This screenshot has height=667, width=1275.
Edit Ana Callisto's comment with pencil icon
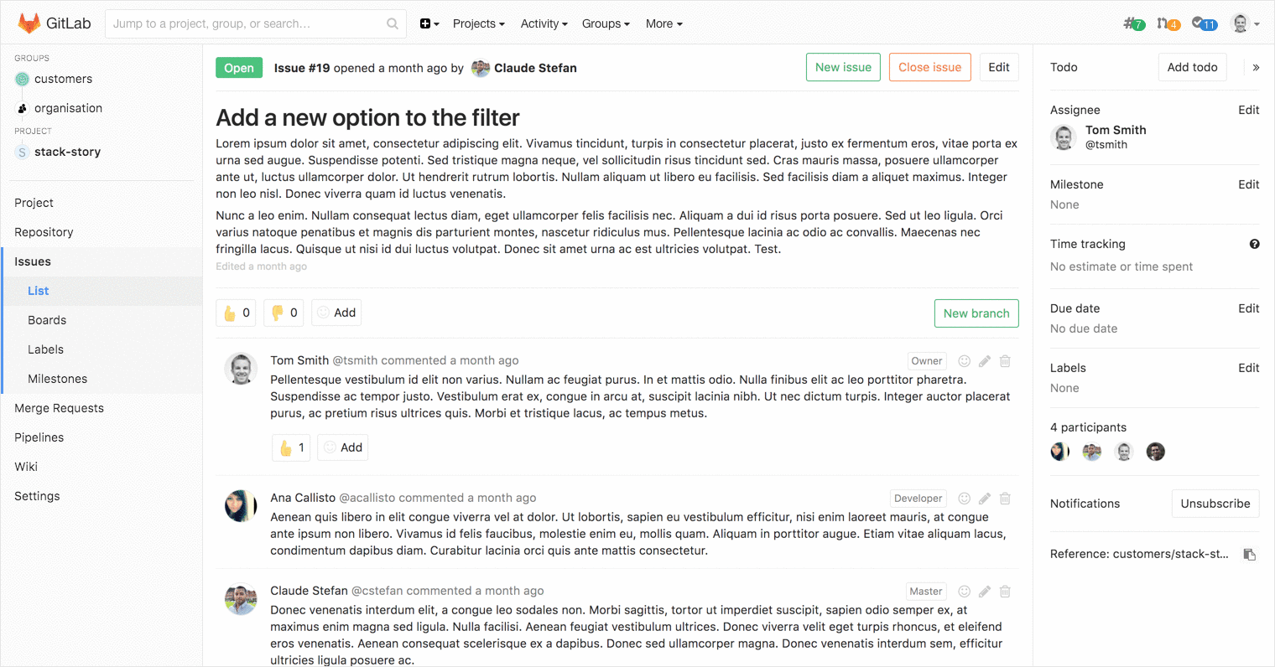[985, 499]
